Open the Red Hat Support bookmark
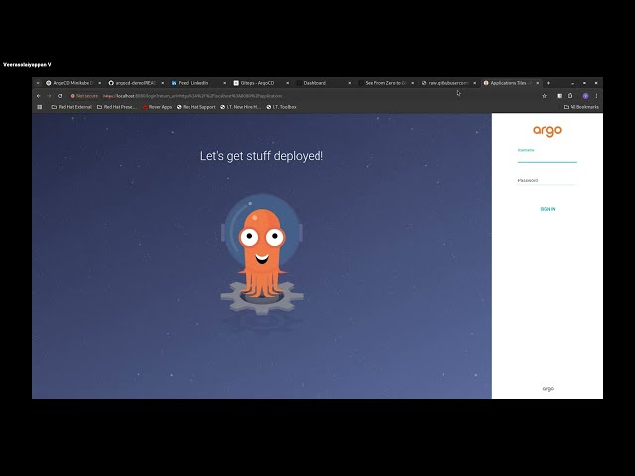The width and height of the screenshot is (635, 476). click(x=196, y=107)
